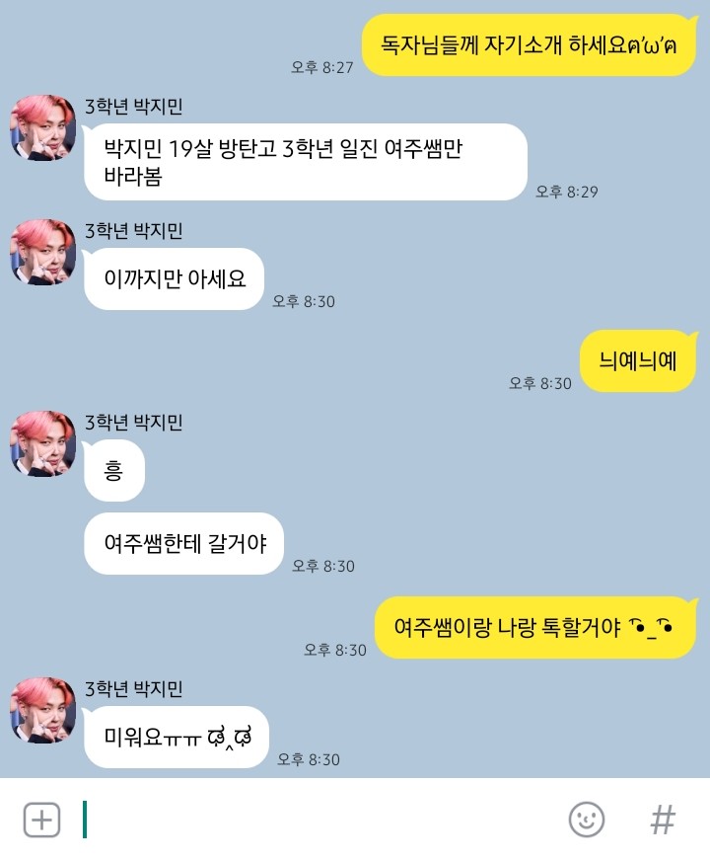The image size is (710, 861).
Task: Open profile picture beside '흥' message
Action: pos(43,443)
